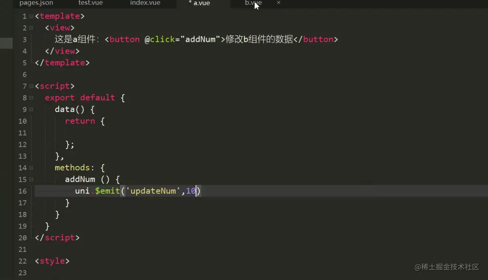Click the addNum method name on line 15
488x280 pixels.
click(80, 179)
